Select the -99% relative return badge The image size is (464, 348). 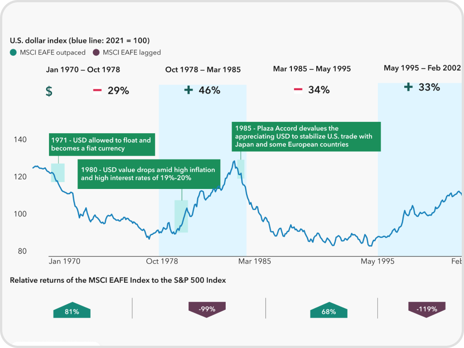[x=207, y=309]
